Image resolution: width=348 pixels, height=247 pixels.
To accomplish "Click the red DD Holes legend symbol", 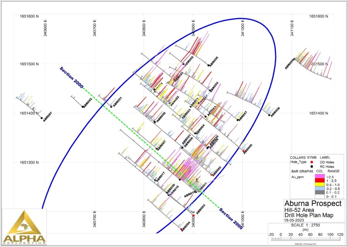I will click(x=312, y=162).
